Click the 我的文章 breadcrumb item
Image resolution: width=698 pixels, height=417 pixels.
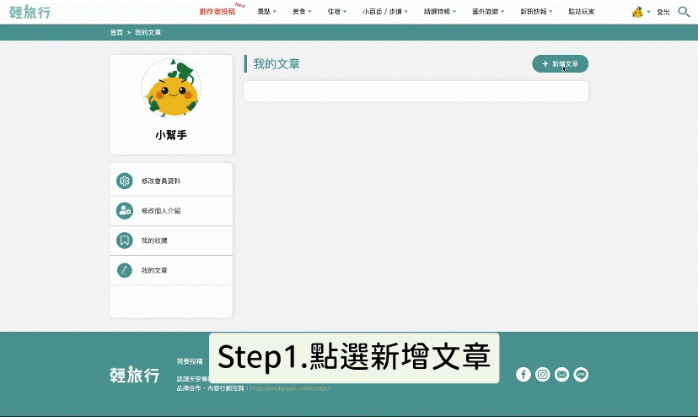tap(148, 33)
